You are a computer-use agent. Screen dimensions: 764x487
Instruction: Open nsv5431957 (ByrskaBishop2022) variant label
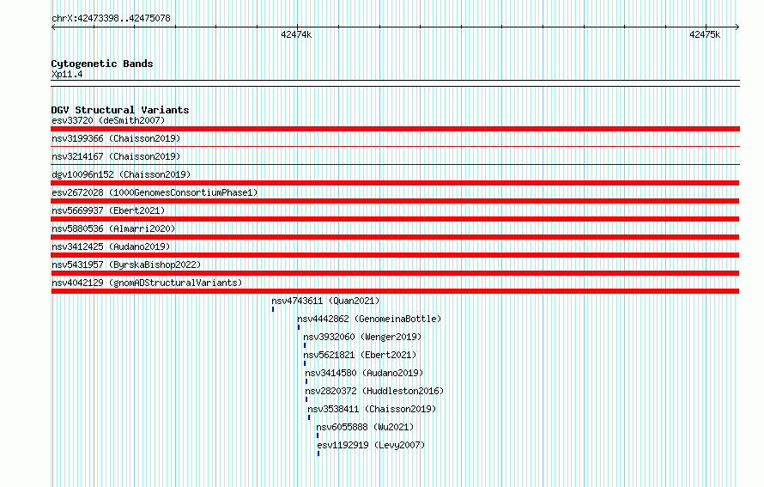pos(126,265)
